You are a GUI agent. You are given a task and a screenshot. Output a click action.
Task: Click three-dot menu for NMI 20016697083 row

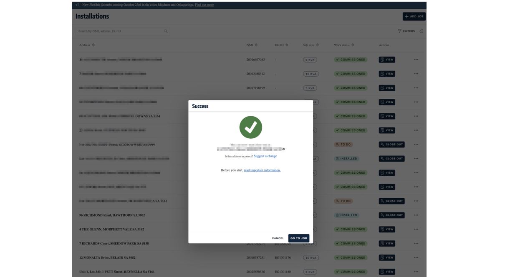(416, 60)
